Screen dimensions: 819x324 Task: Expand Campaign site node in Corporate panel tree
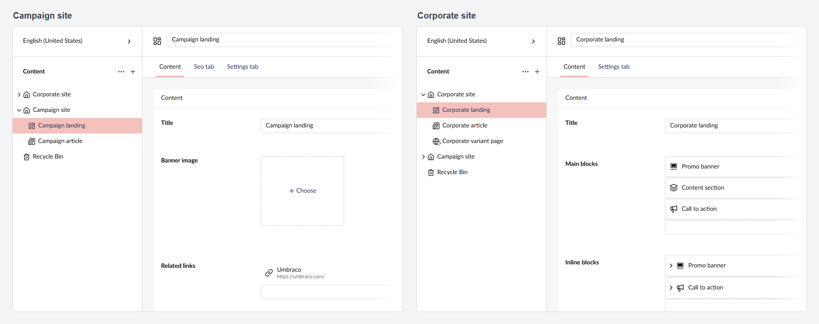pyautogui.click(x=423, y=157)
